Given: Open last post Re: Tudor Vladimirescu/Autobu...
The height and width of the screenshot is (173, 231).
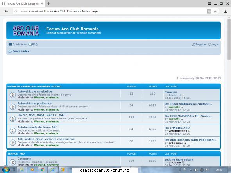Looking at the screenshot, I should tap(188, 104).
